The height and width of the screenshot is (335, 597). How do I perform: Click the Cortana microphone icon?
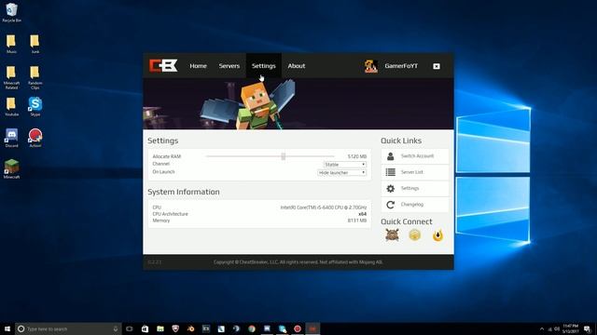(116, 328)
